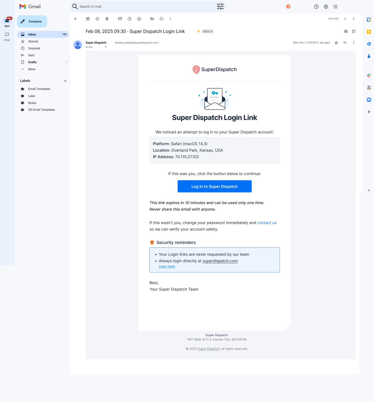Create new label plus button
This screenshot has height=402, width=374.
[65, 81]
